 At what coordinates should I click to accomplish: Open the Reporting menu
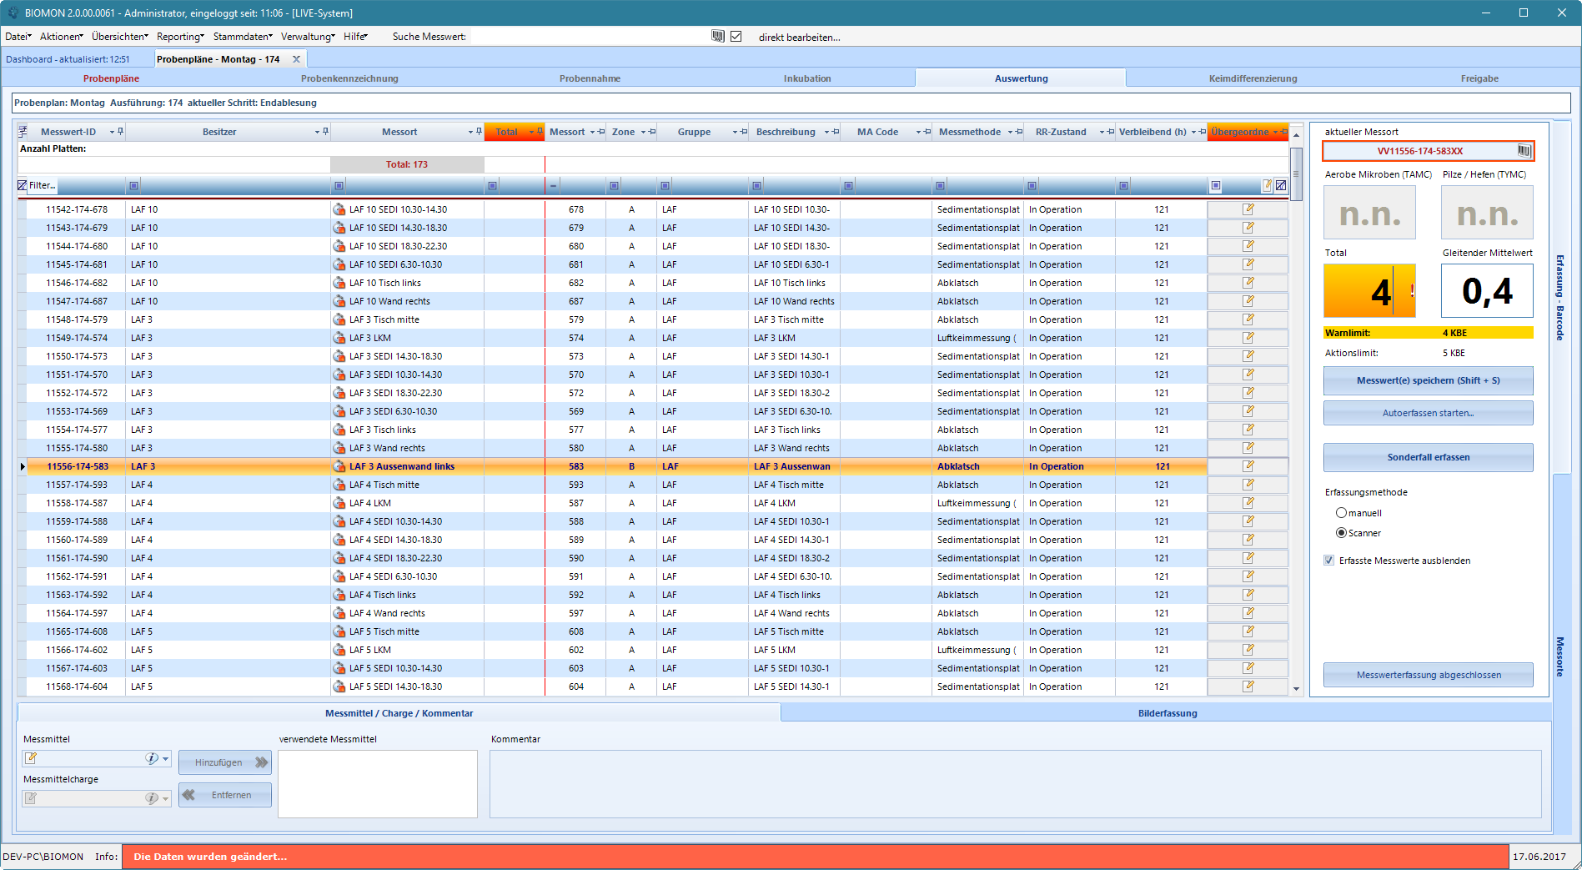coord(180,37)
